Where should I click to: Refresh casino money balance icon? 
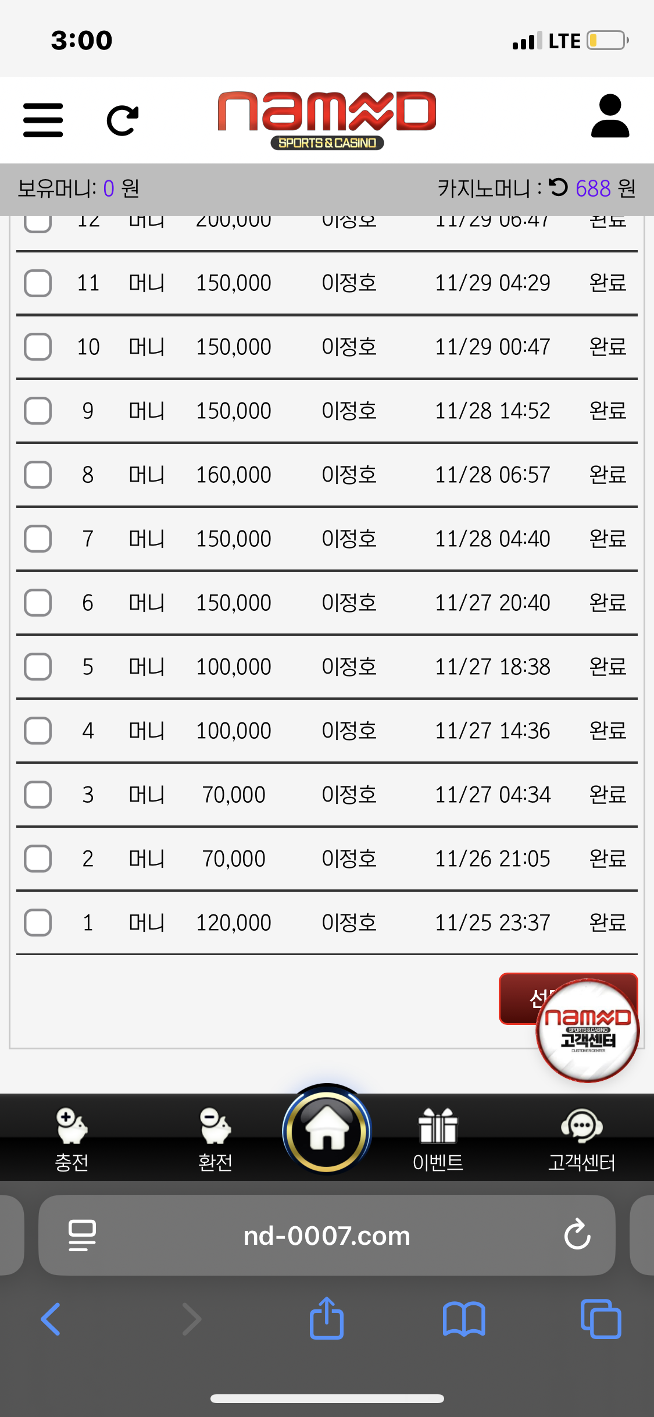[558, 187]
